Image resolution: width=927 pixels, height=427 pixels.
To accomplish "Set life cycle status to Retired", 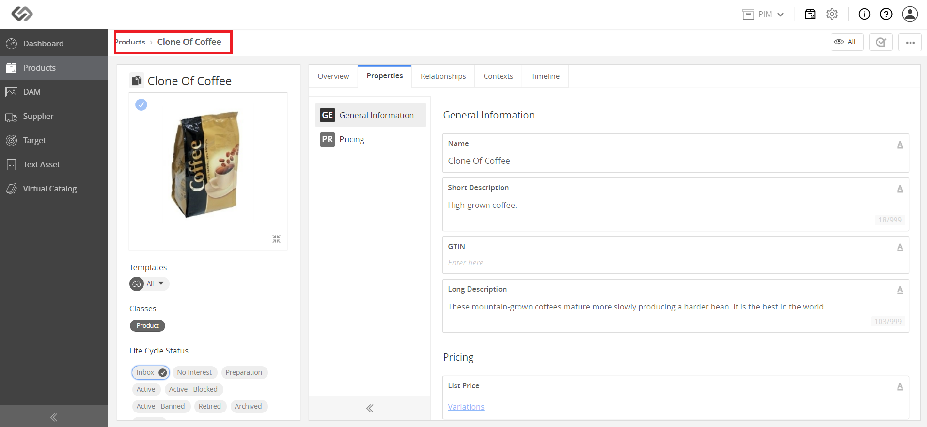I will point(210,406).
